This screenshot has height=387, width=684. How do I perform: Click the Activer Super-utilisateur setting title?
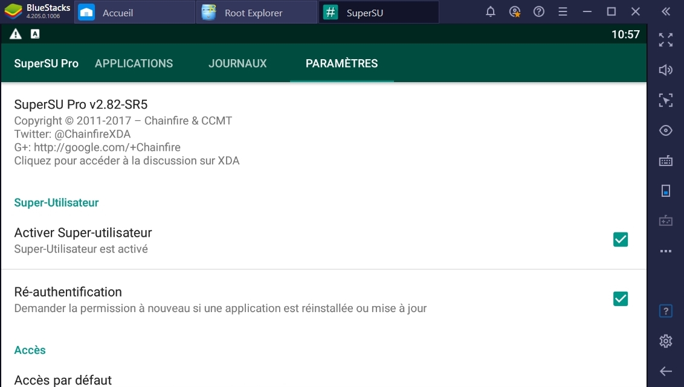point(83,232)
